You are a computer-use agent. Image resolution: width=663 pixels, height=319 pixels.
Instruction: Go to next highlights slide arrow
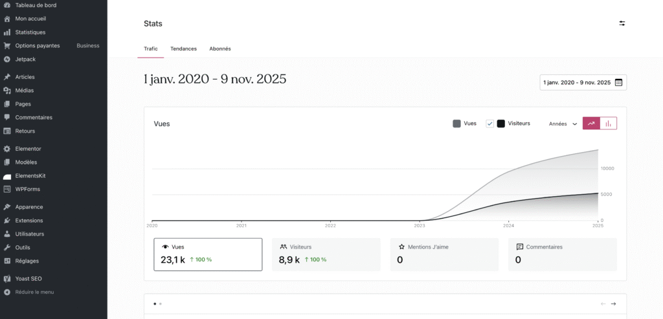[x=613, y=303]
